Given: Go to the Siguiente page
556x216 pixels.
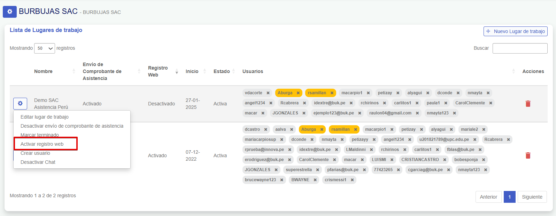Looking at the screenshot, I should tap(532, 197).
